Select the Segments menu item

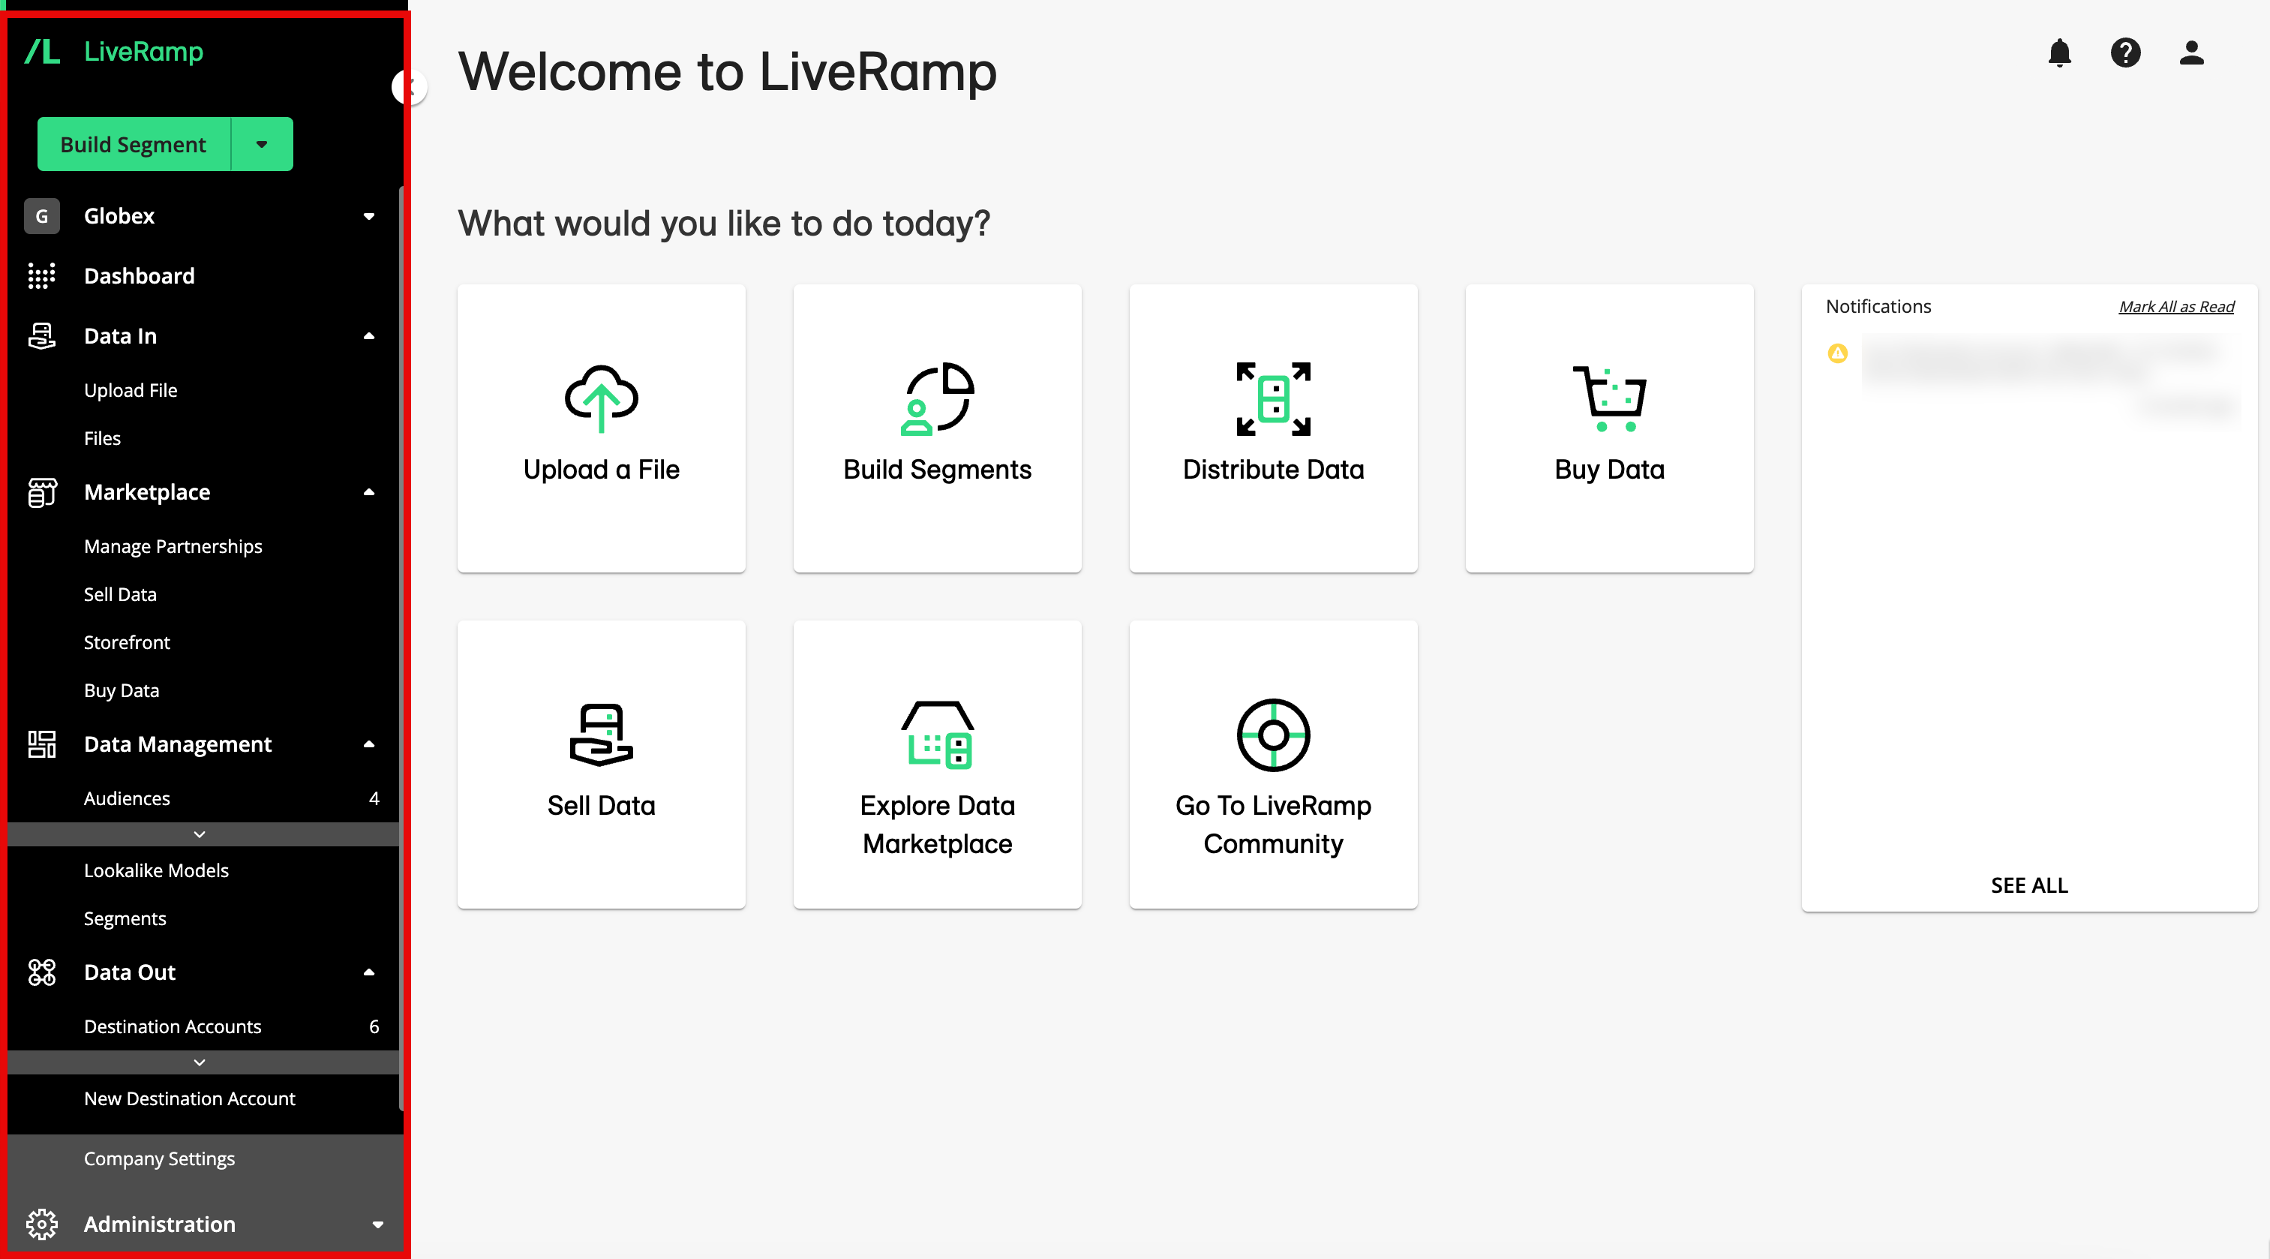[124, 919]
